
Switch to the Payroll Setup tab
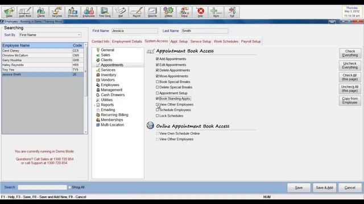point(251,41)
